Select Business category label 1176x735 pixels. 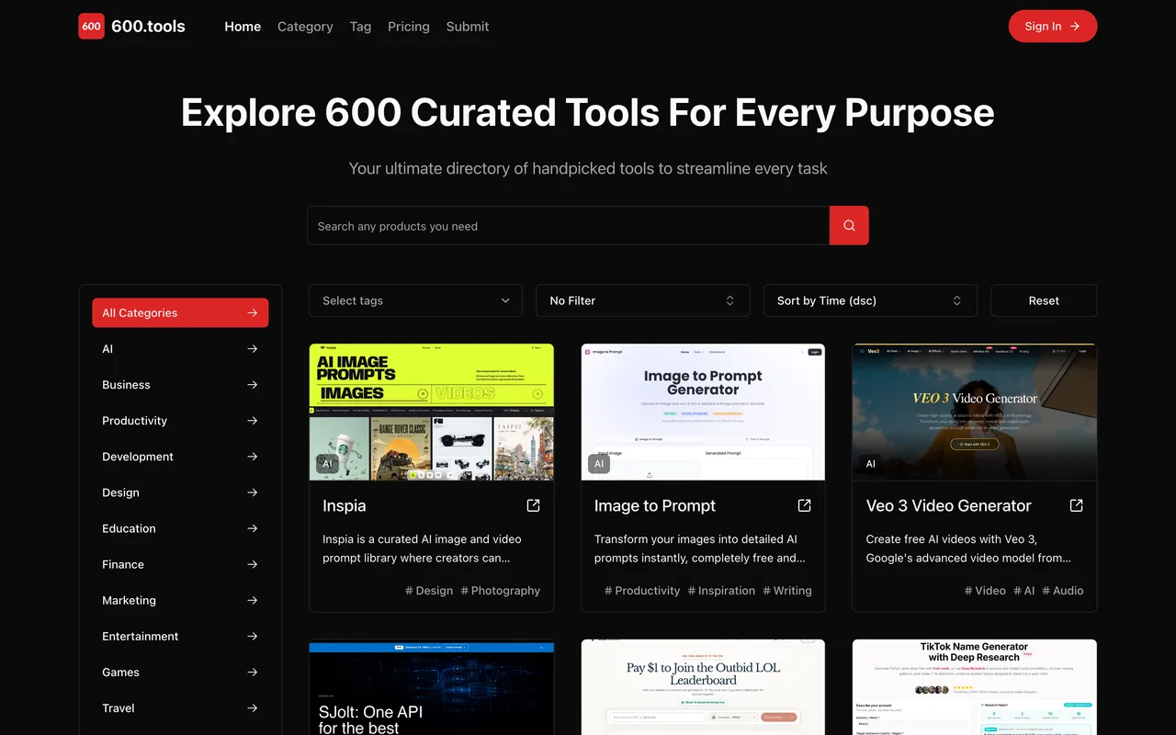click(x=126, y=385)
